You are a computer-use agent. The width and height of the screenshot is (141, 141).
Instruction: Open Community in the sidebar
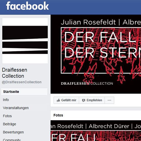12,140
